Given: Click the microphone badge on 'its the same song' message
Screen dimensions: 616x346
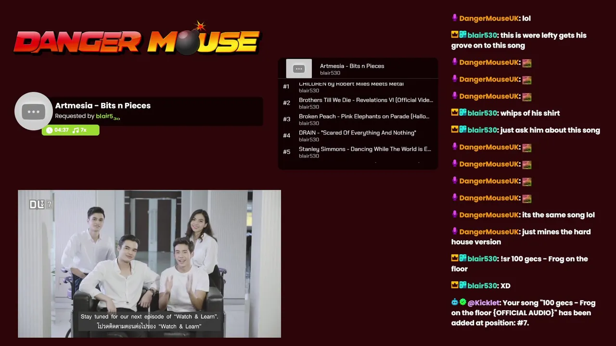Looking at the screenshot, I should (x=454, y=215).
